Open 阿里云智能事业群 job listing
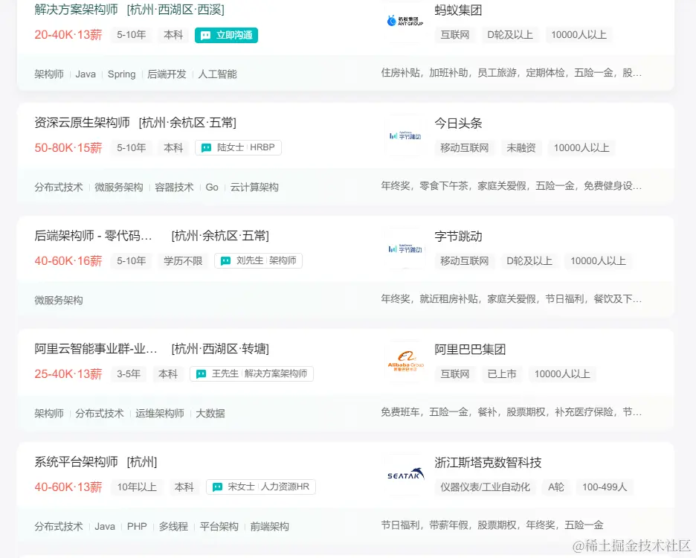Screen dimensions: 696x558 click(x=96, y=349)
